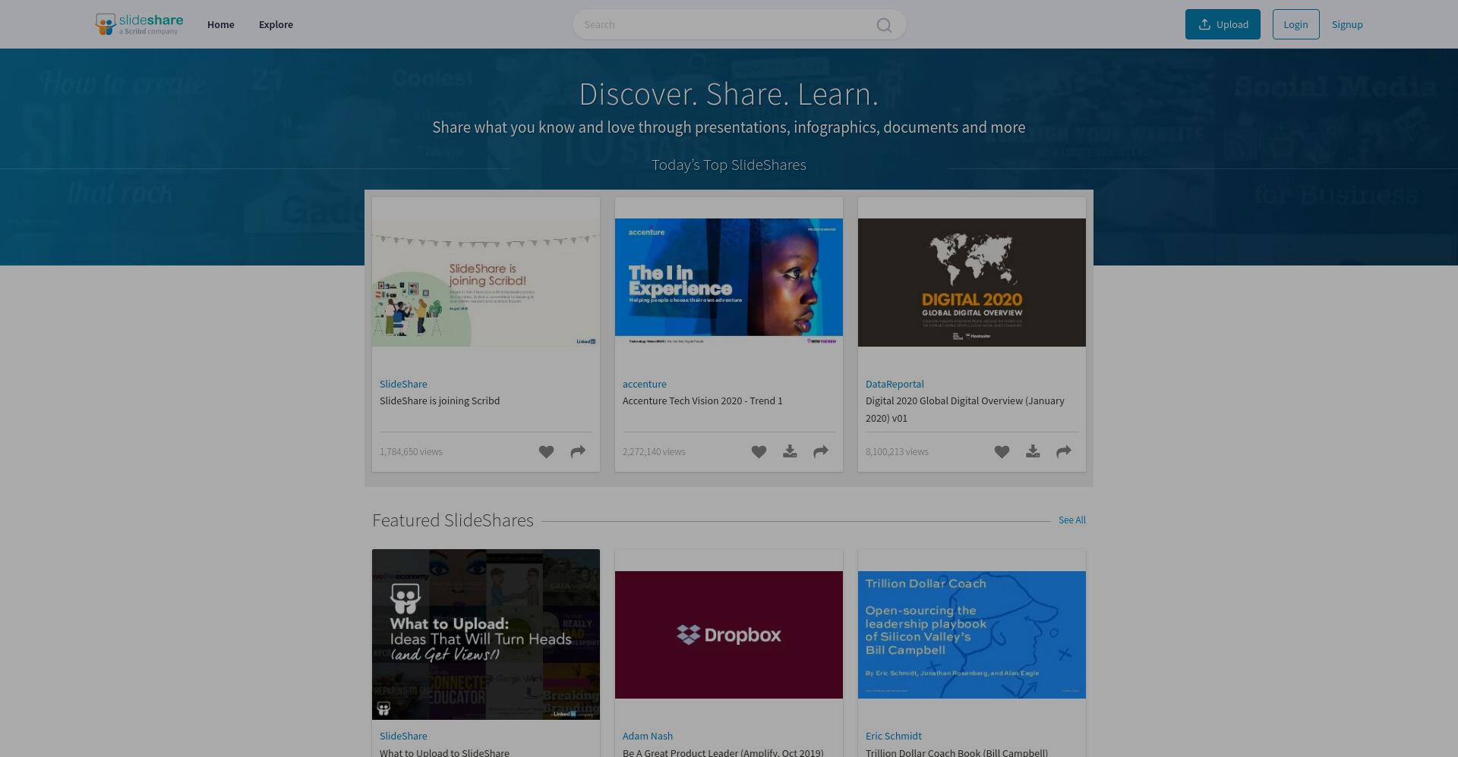Open the Home menu item
1458x757 pixels.
pyautogui.click(x=221, y=24)
